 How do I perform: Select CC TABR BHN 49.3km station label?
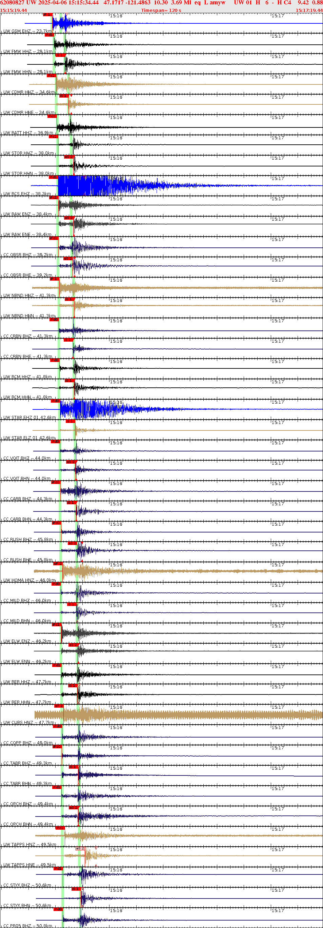(28, 784)
